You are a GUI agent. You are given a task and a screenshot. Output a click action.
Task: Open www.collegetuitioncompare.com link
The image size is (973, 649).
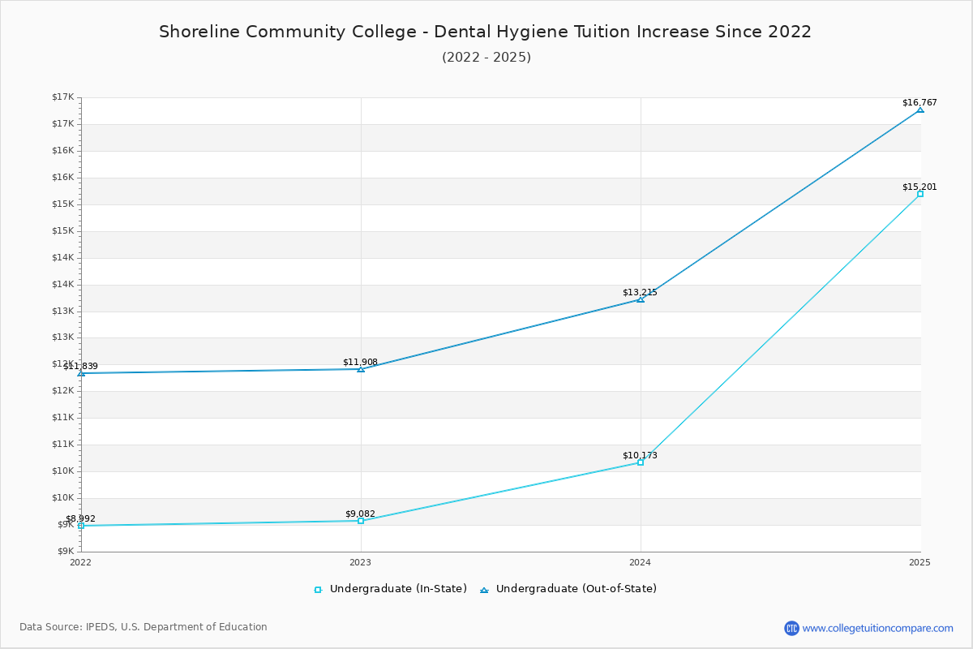[x=878, y=628]
